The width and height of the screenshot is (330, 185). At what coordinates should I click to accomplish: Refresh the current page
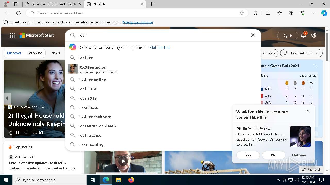pos(19,13)
